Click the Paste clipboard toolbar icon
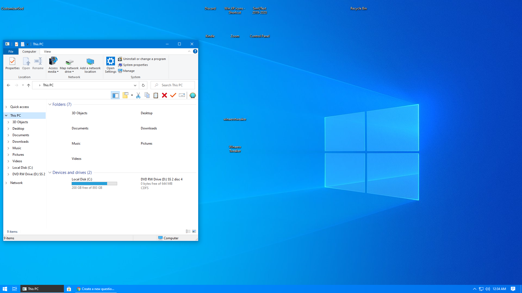Viewport: 522px width, 293px height. pyautogui.click(x=156, y=95)
